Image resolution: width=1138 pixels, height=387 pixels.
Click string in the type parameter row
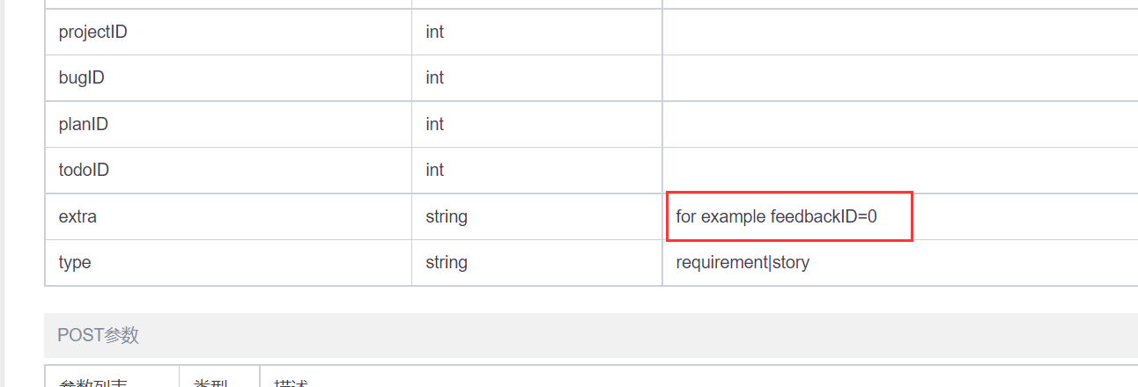(447, 262)
